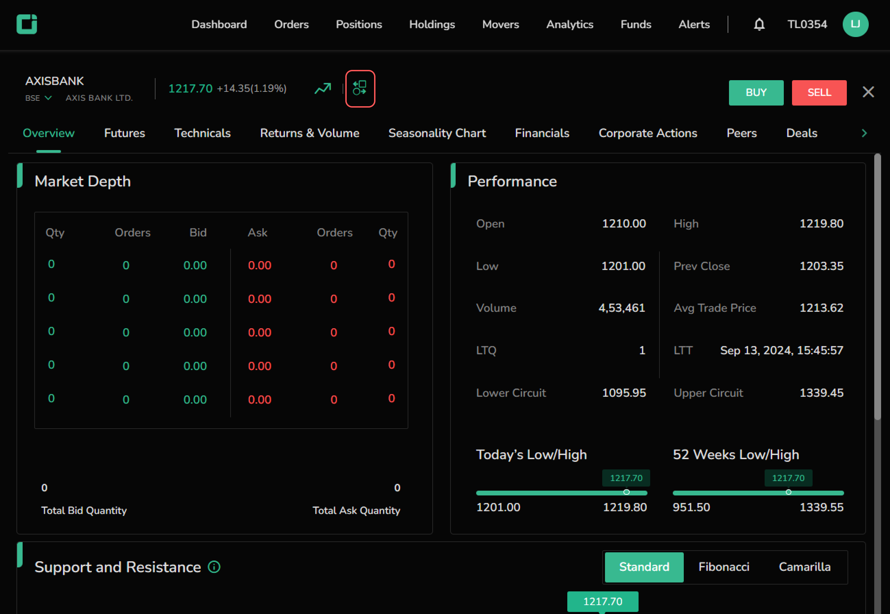
Task: Click the green app logo icon
Action: (26, 24)
